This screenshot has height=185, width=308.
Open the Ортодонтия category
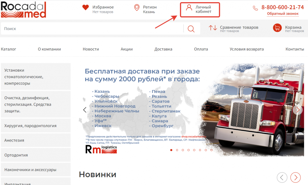click(x=16, y=155)
